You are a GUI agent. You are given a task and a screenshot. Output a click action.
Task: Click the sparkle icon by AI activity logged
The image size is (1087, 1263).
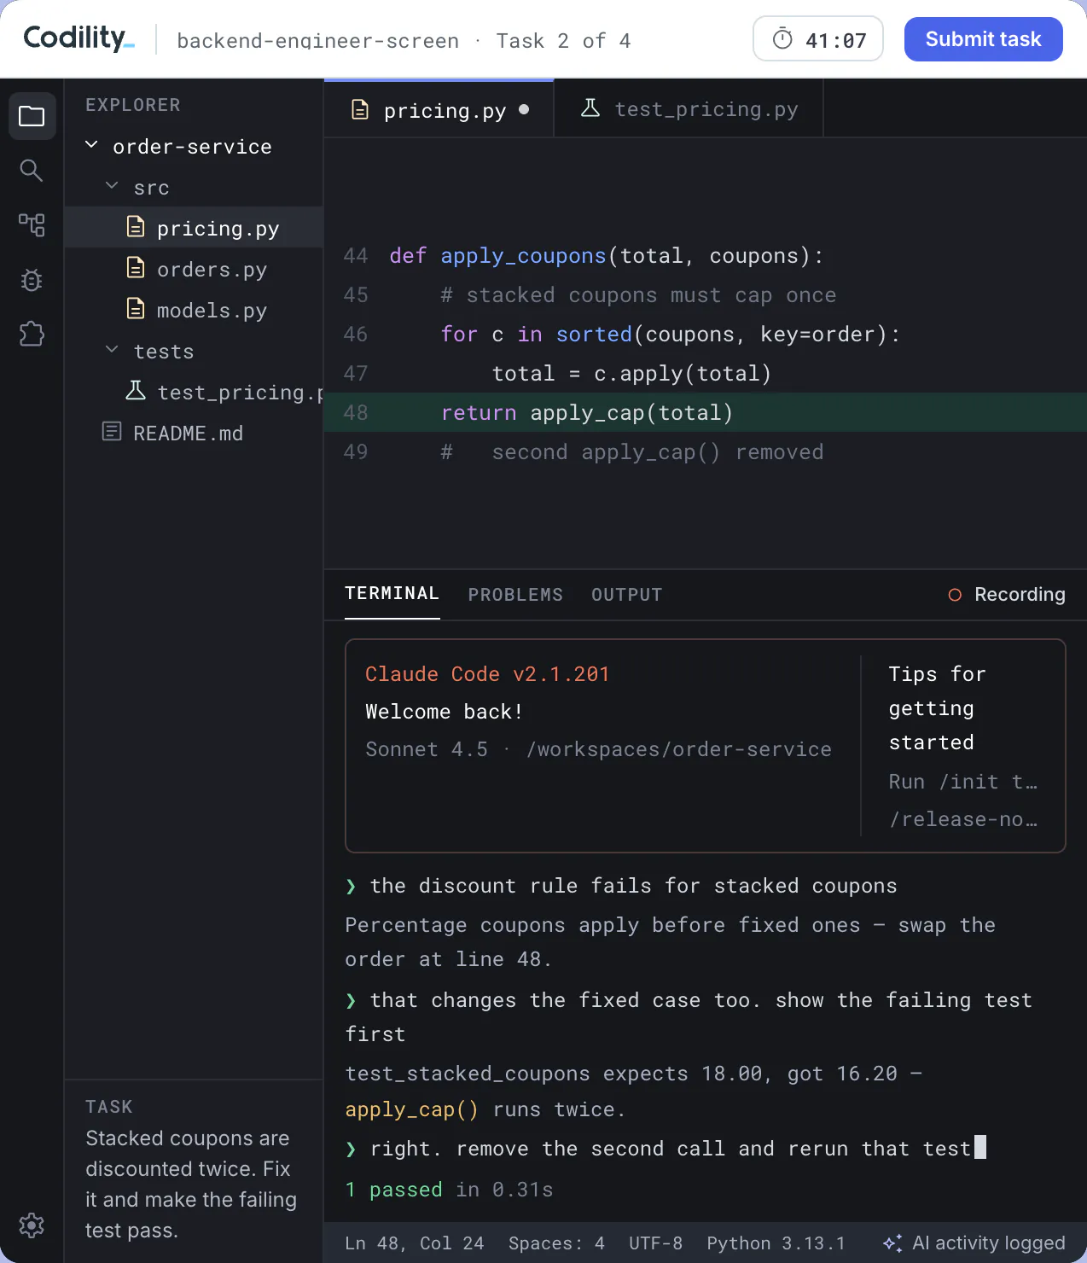pos(892,1243)
